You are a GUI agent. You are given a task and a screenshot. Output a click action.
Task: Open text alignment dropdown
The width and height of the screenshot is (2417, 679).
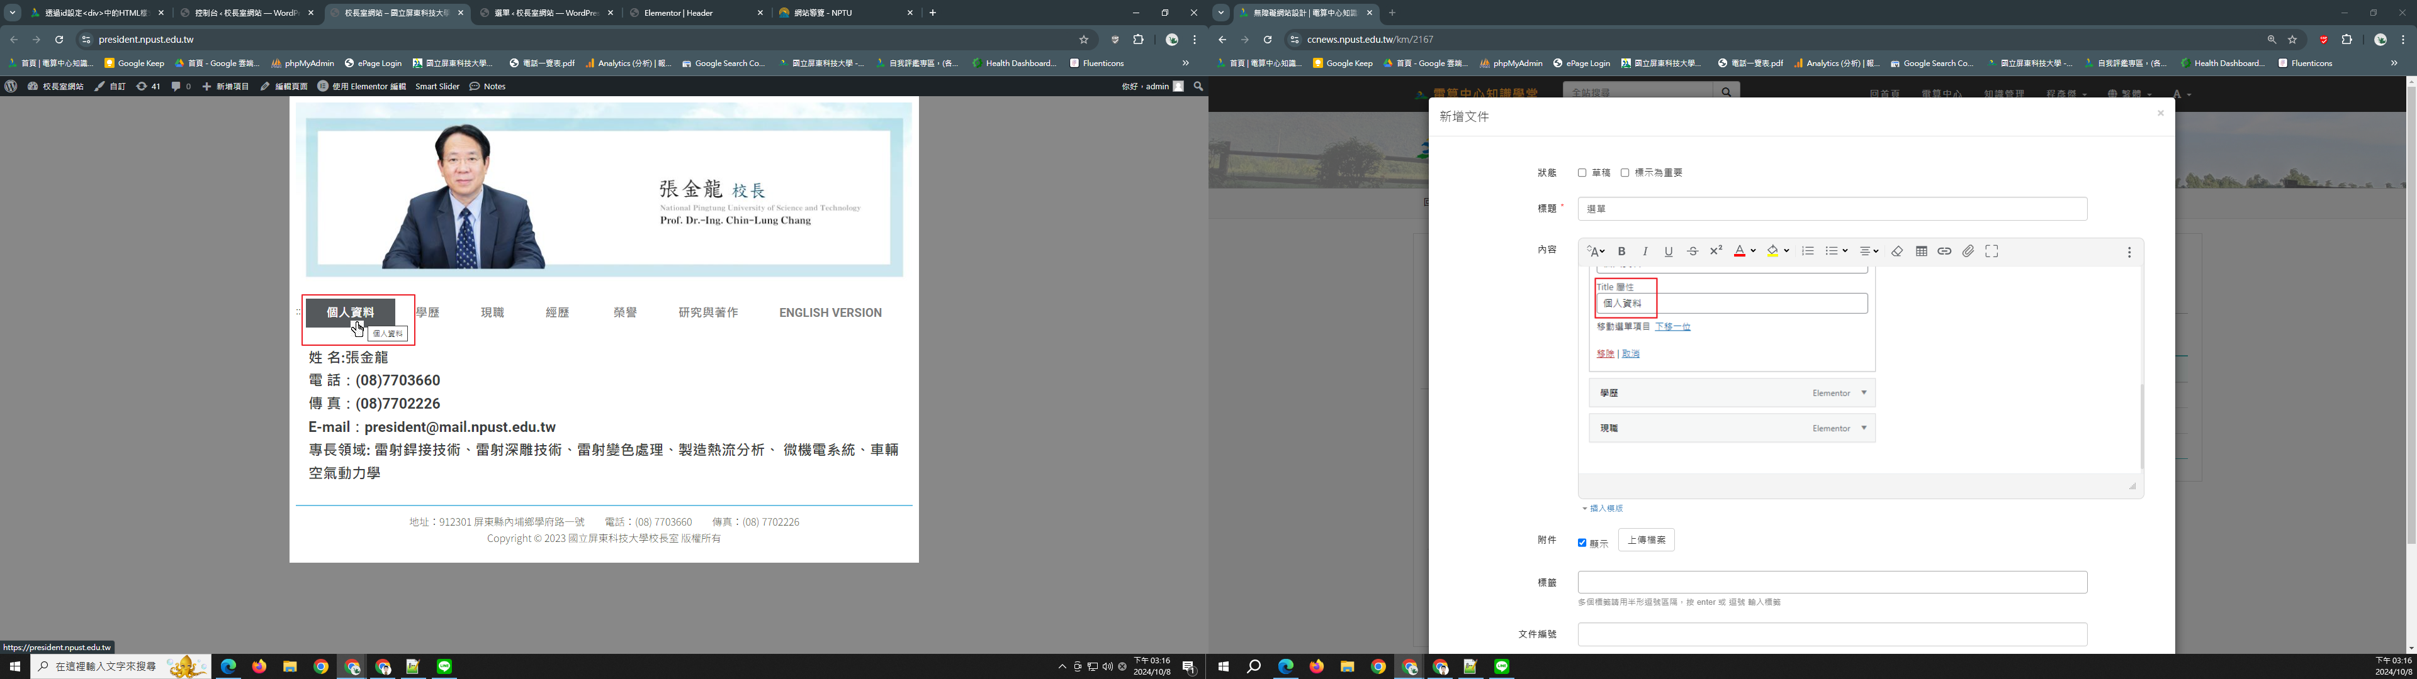[1868, 251]
